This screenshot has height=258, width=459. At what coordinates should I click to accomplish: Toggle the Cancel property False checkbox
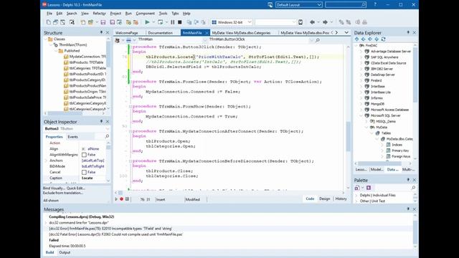pos(85,172)
